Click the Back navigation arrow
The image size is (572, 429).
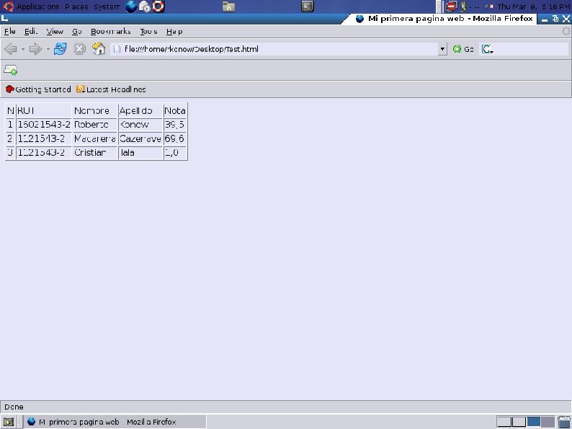11,49
